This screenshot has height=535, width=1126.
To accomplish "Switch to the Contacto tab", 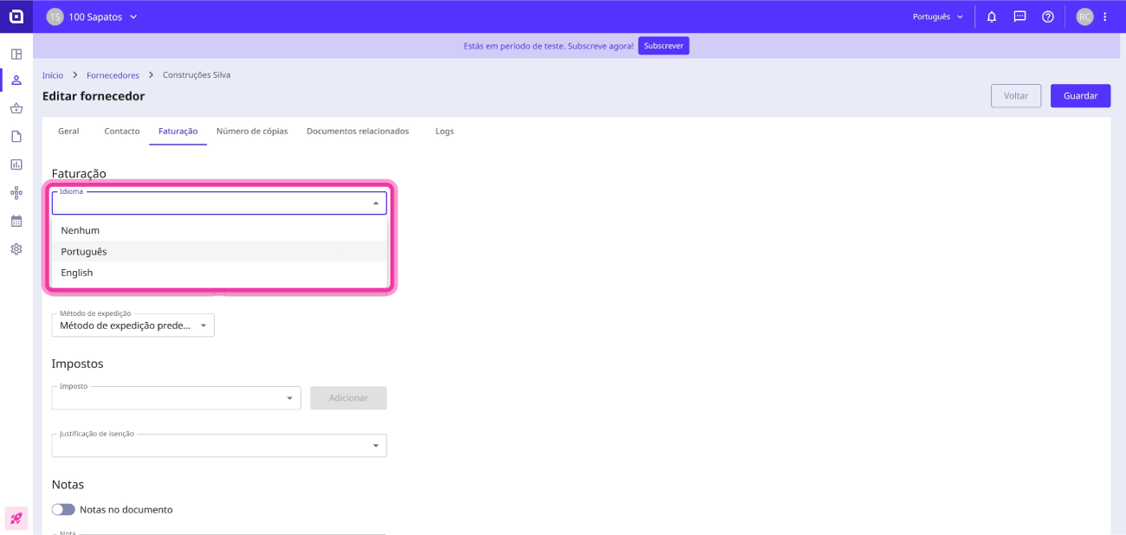I will point(122,132).
